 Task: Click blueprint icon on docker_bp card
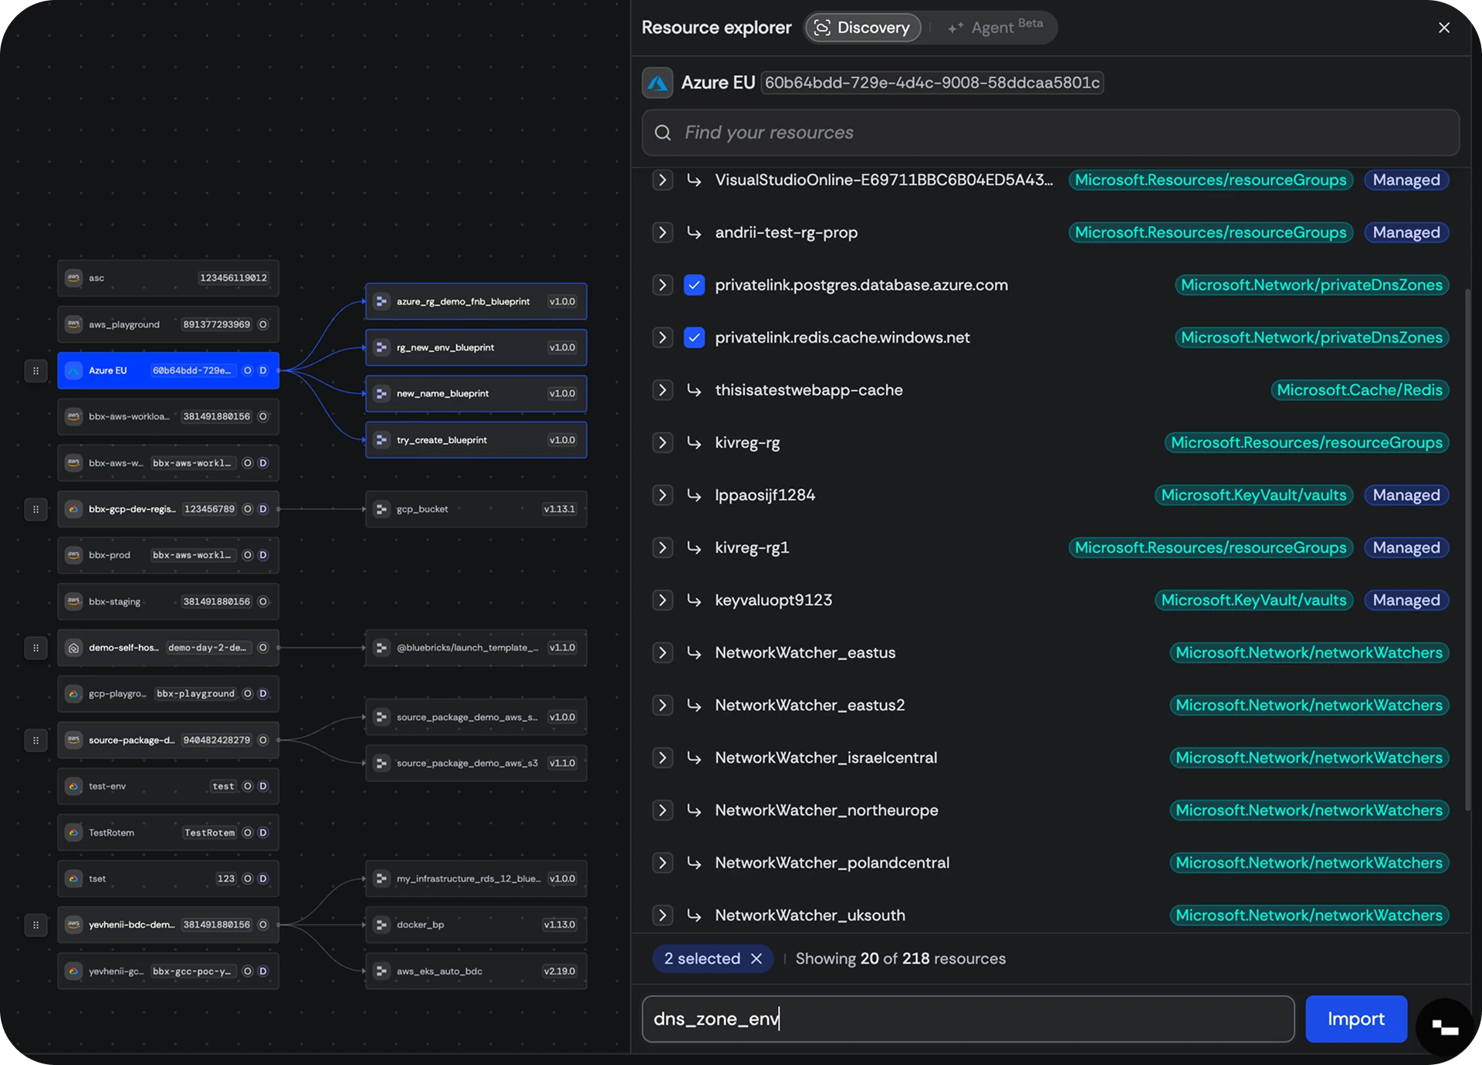pos(381,925)
